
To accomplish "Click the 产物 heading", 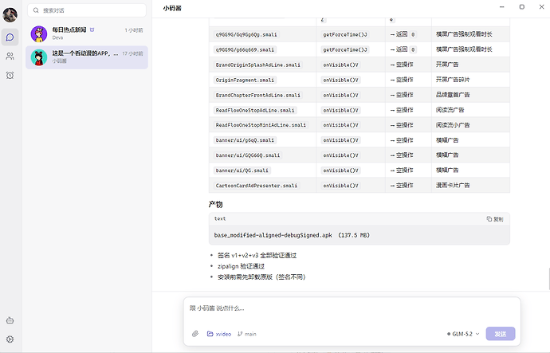I will [215, 204].
